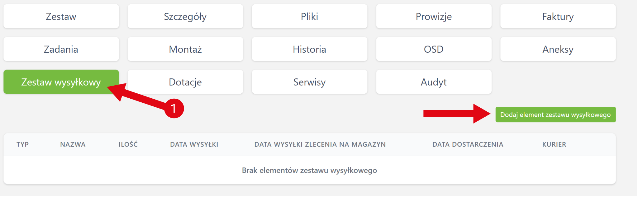This screenshot has height=197, width=638.
Task: Click the TYP column header
Action: click(x=23, y=145)
